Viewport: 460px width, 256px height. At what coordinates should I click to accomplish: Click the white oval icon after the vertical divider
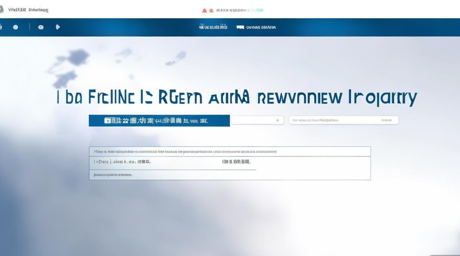[x=41, y=27]
